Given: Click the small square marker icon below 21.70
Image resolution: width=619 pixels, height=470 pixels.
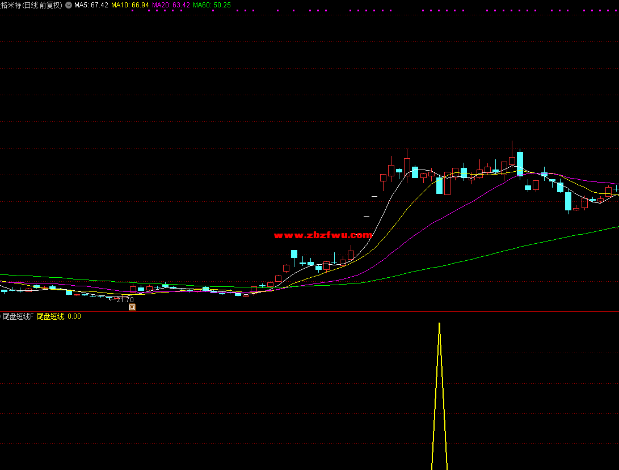Looking at the screenshot, I should point(132,307).
